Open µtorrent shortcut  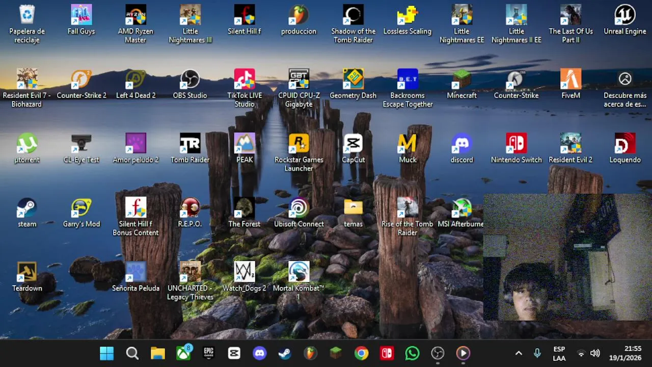coord(27,148)
